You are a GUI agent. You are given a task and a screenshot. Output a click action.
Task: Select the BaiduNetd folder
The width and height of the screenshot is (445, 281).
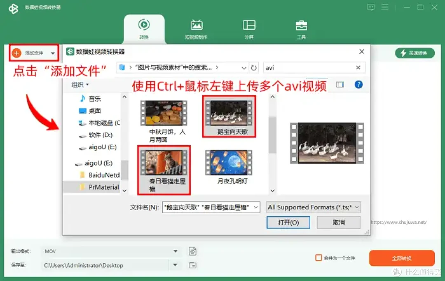tap(100, 175)
